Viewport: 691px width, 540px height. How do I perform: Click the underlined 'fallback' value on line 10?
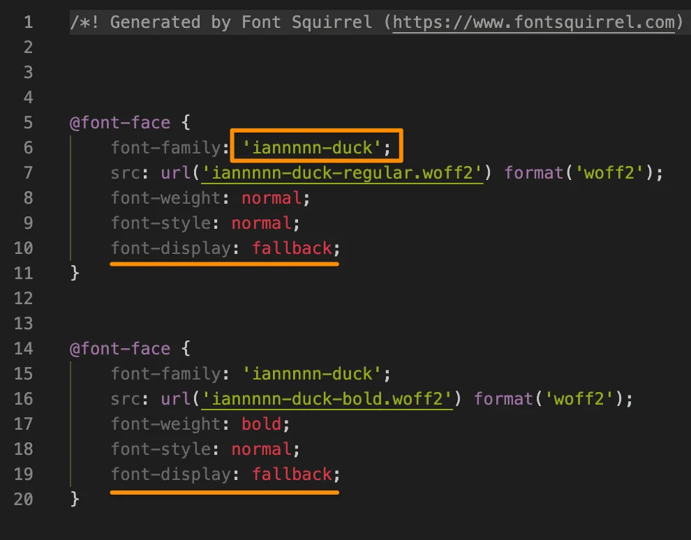click(292, 248)
